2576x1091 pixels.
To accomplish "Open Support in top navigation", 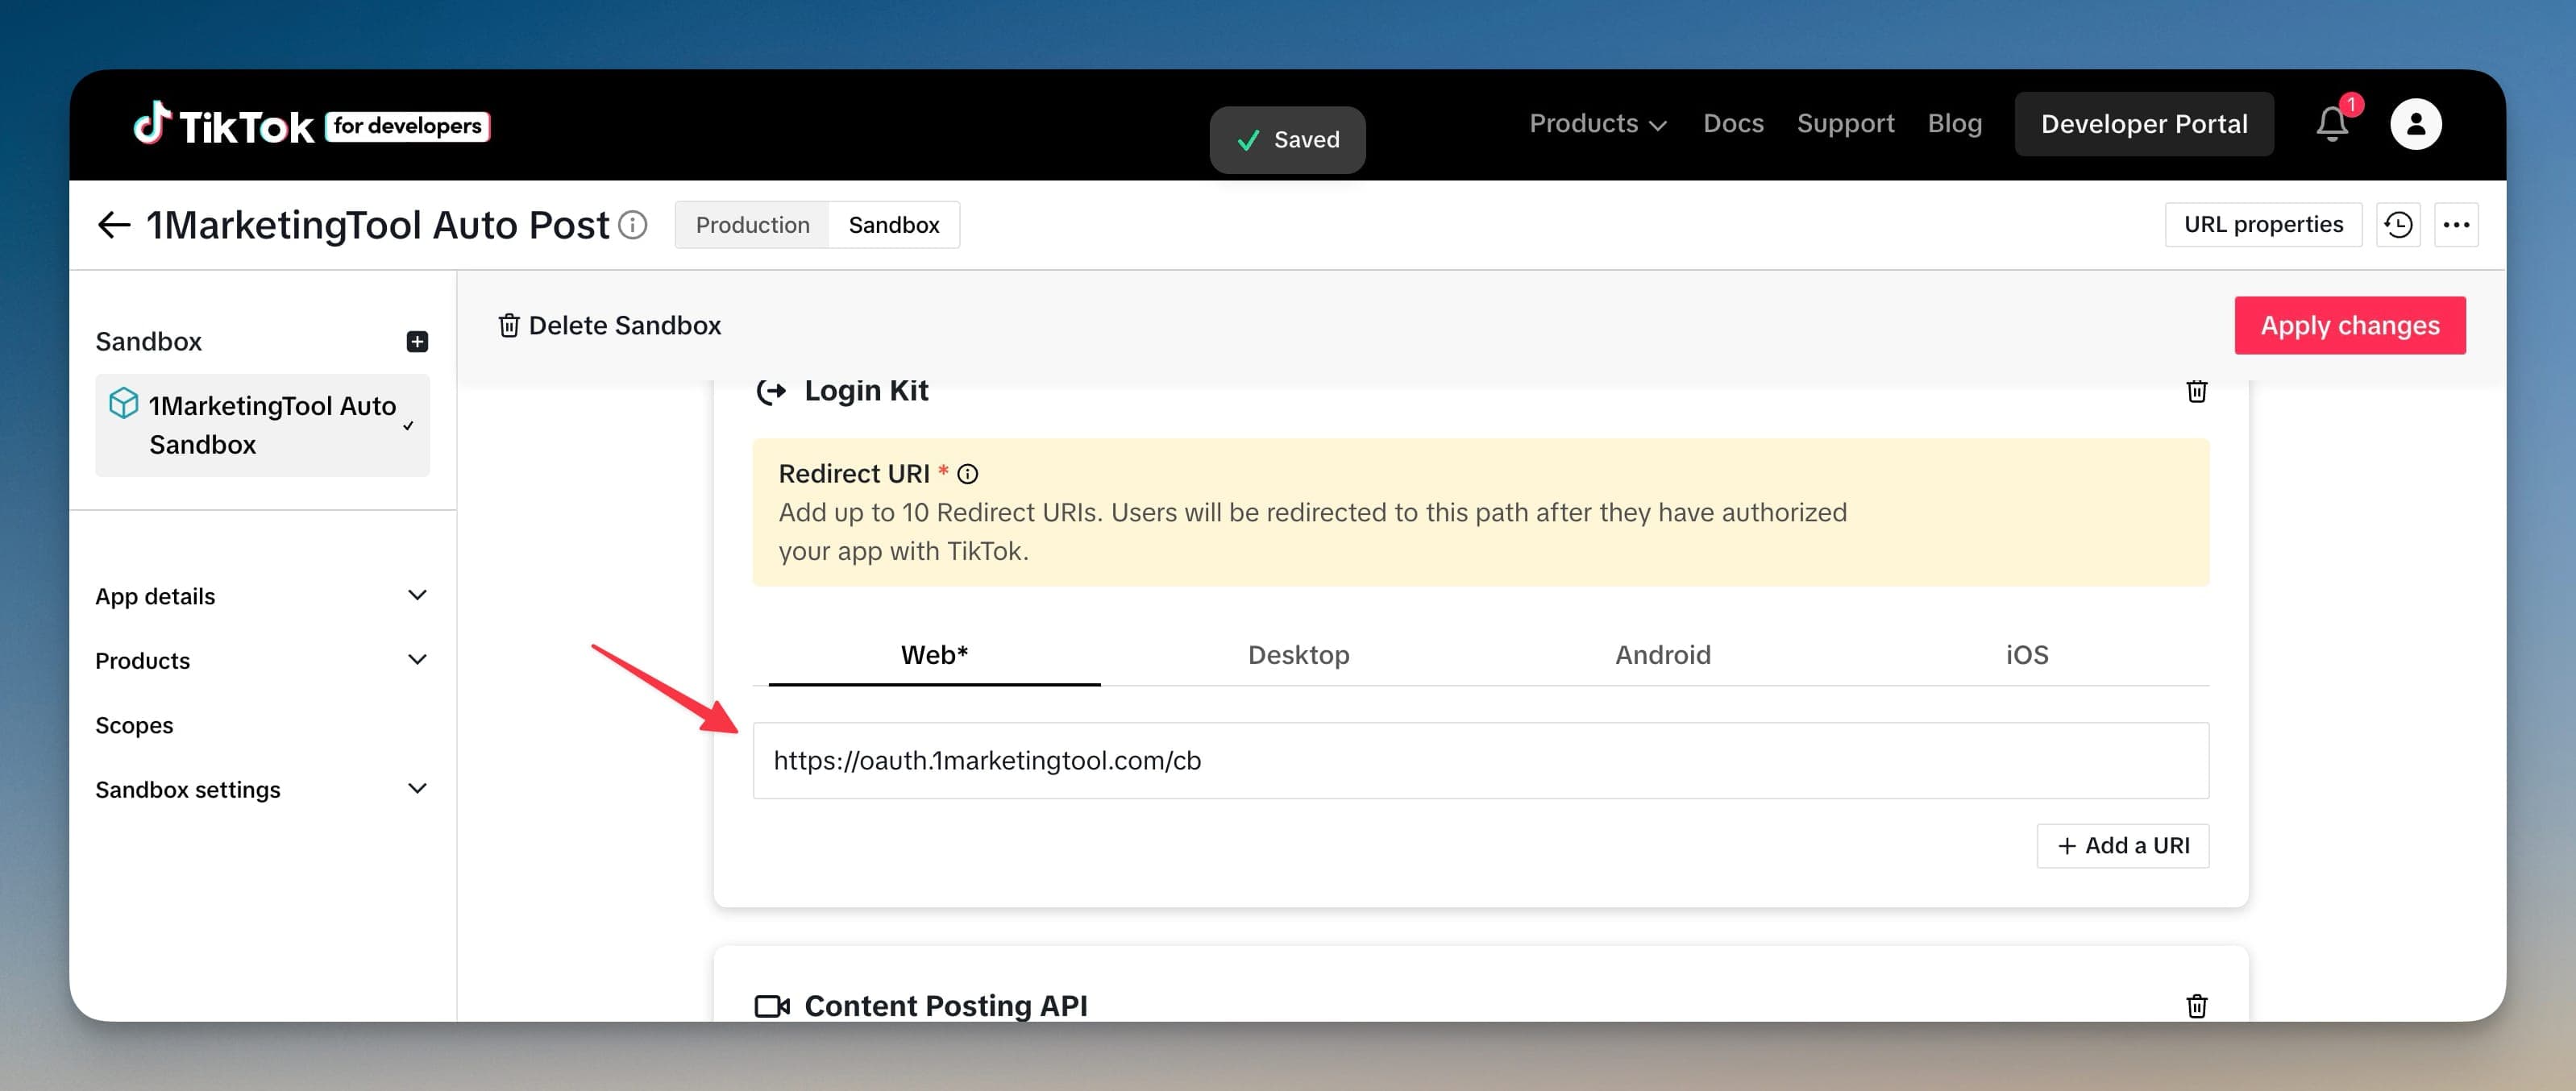I will click(x=1845, y=124).
